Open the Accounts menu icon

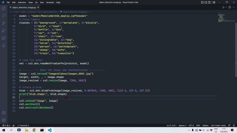pos(4,113)
